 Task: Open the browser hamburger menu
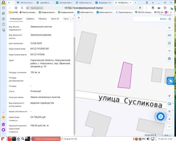tap(153, 2)
